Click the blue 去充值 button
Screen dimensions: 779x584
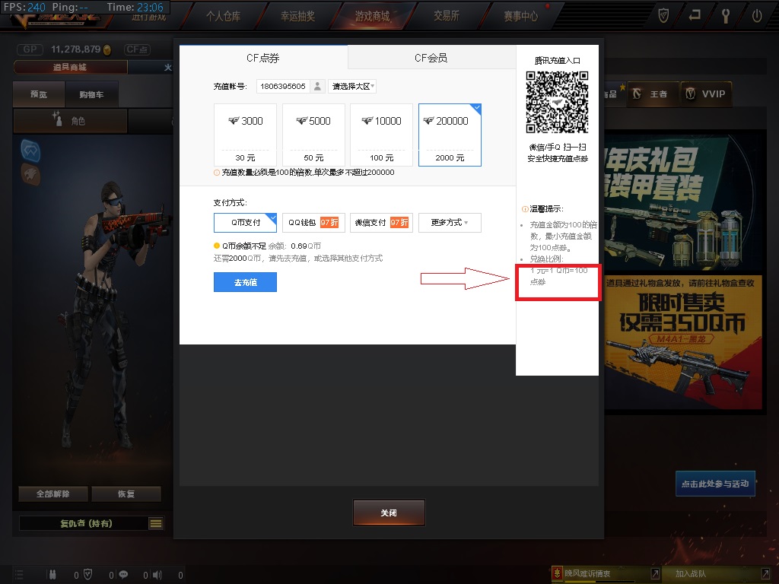pos(245,282)
